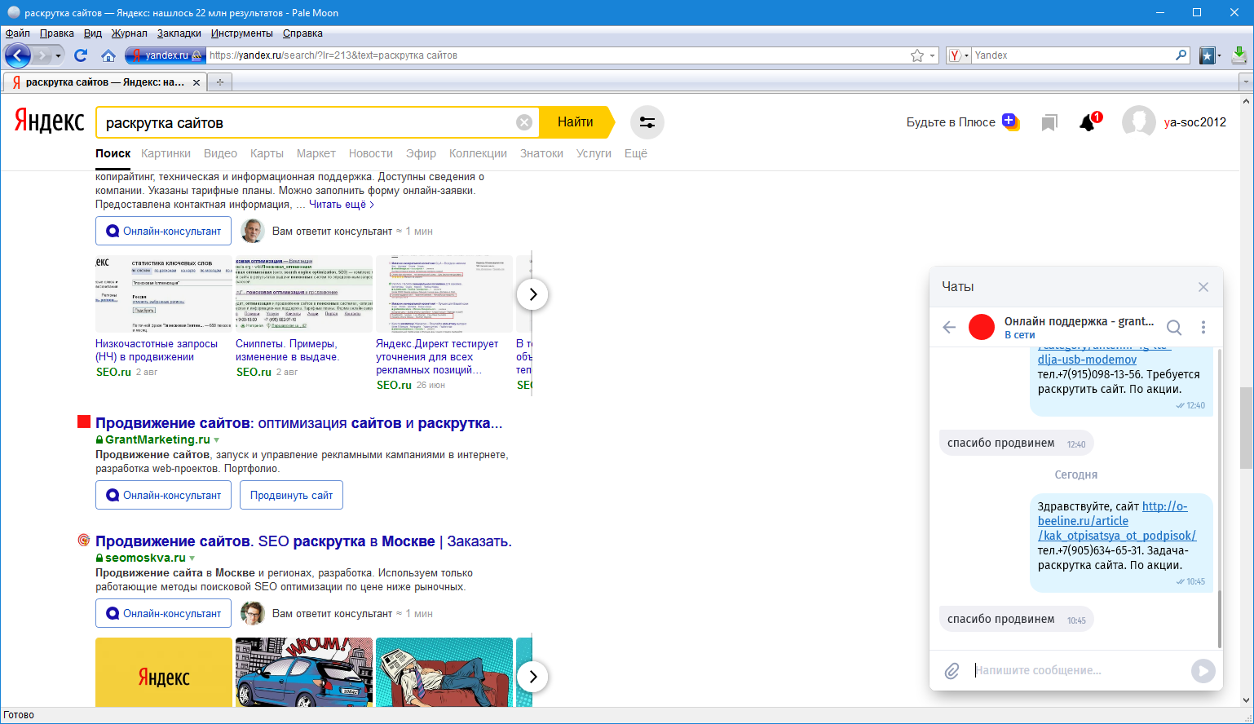1254x724 pixels.
Task: Click the Яндекс logo
Action: coord(49,121)
